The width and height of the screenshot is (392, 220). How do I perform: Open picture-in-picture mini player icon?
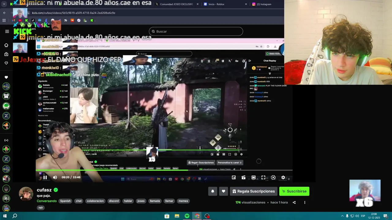coord(234,178)
